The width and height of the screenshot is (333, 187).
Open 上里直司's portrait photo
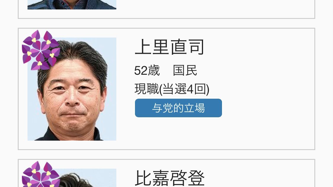point(72,89)
